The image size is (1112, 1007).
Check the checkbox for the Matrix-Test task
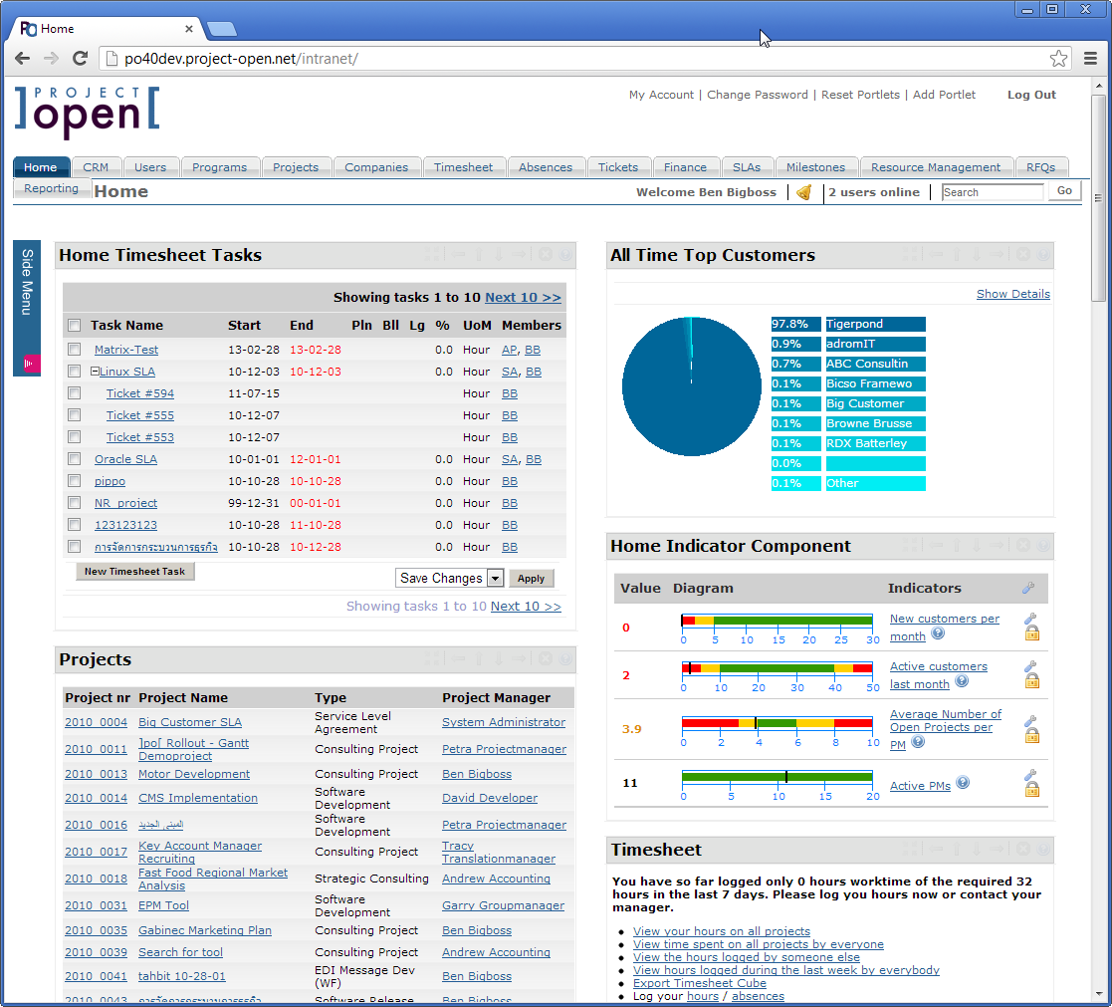(x=74, y=349)
